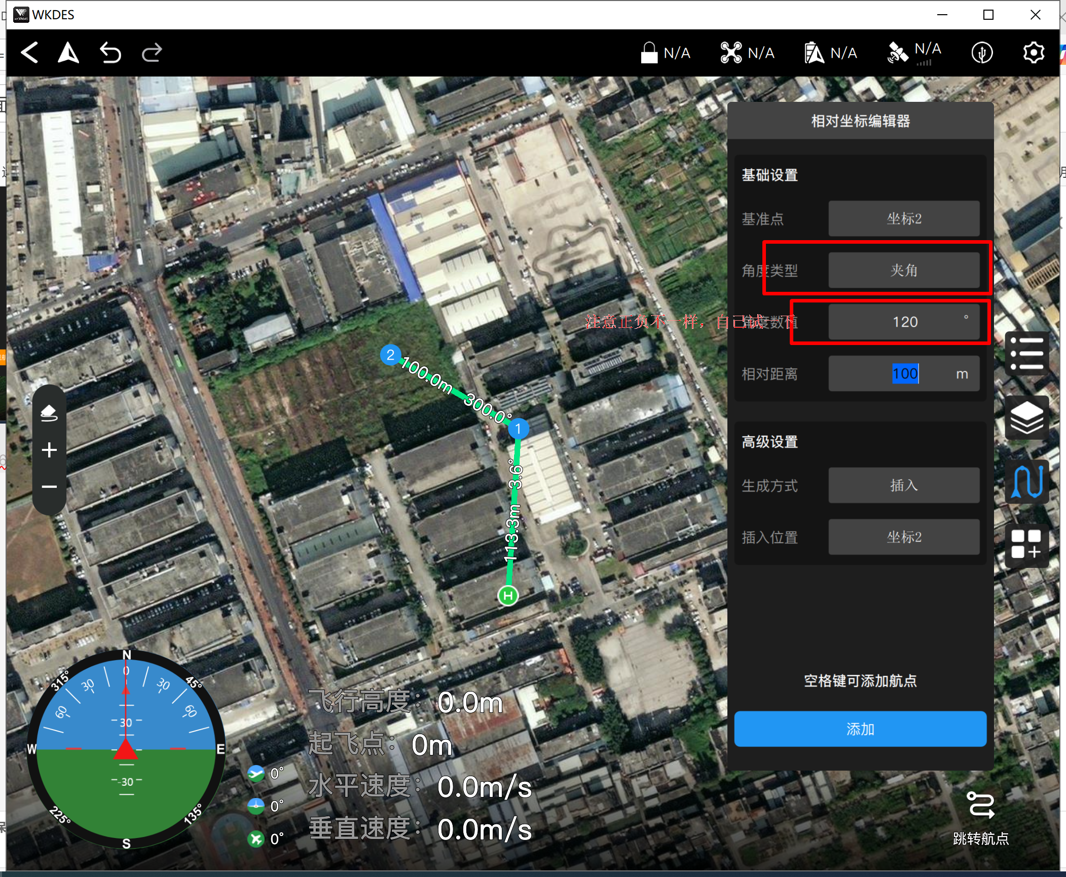1066x877 pixels.
Task: Click the eraser clear icon
Action: (49, 412)
